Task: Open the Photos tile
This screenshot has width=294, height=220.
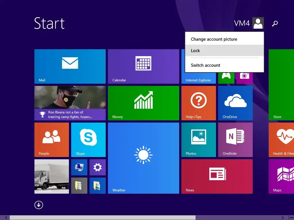Action: point(199,140)
